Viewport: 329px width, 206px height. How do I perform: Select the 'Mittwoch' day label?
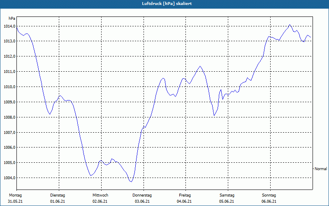[x=100, y=195]
